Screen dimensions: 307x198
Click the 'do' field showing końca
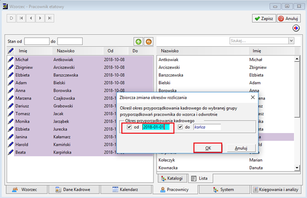(x=207, y=127)
